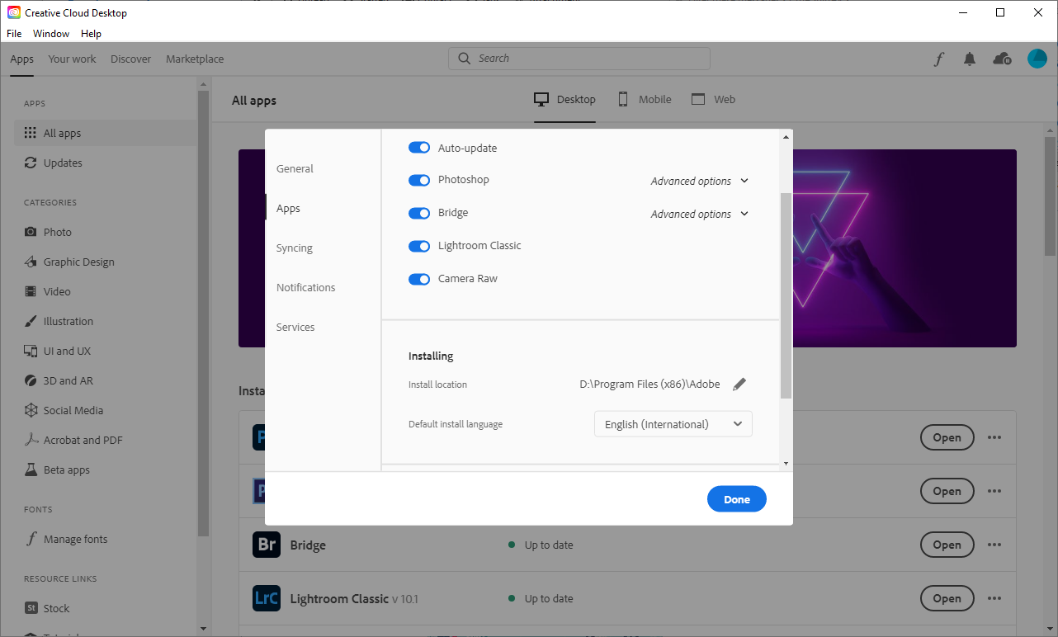1058x637 pixels.
Task: Toggle the Camera Raw auto-update switch
Action: pyautogui.click(x=419, y=279)
